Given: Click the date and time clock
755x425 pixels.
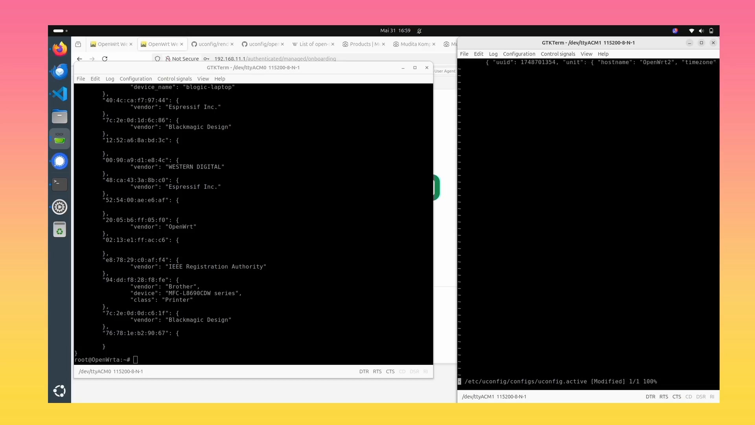Looking at the screenshot, I should click(x=395, y=31).
